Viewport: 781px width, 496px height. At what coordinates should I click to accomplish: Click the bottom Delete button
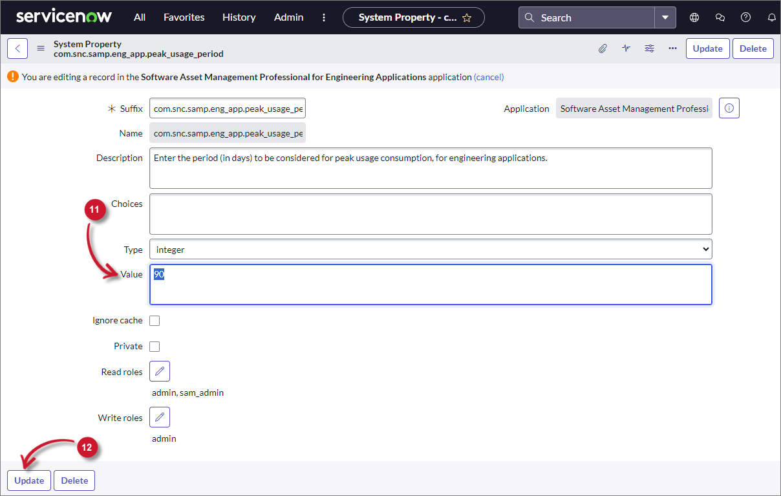click(x=74, y=480)
